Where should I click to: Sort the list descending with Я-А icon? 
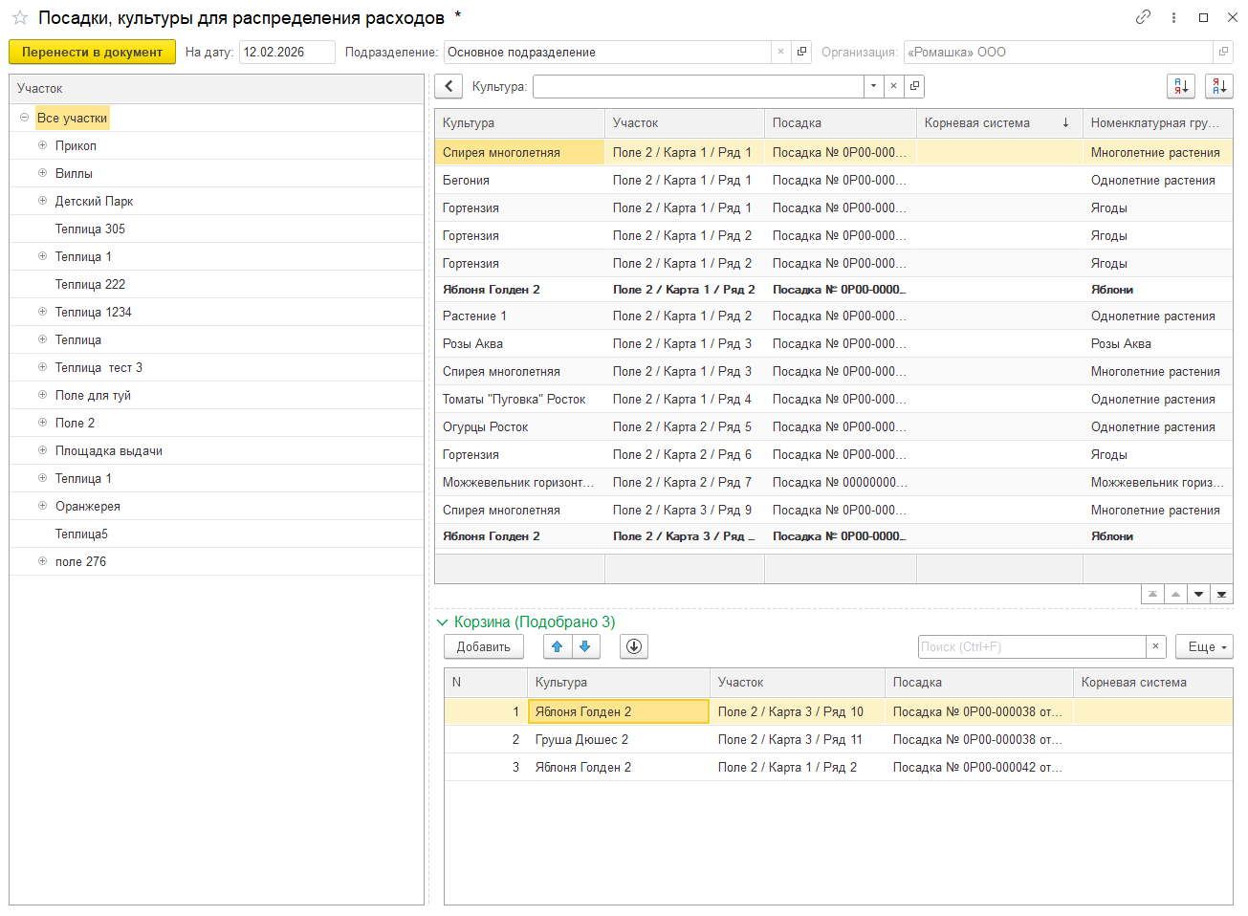[1219, 86]
